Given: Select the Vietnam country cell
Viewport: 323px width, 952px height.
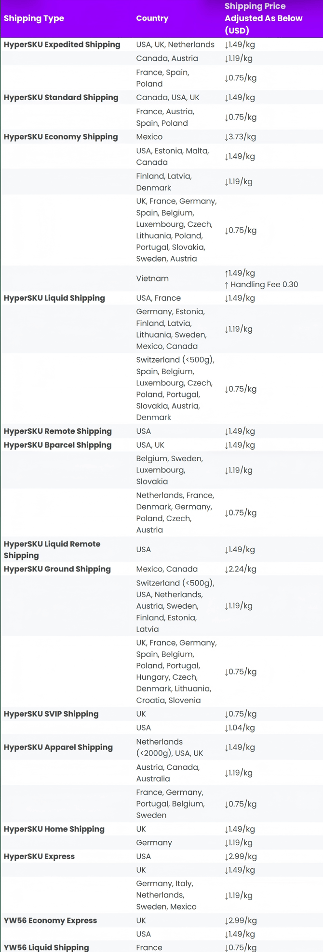Looking at the screenshot, I should (x=152, y=278).
